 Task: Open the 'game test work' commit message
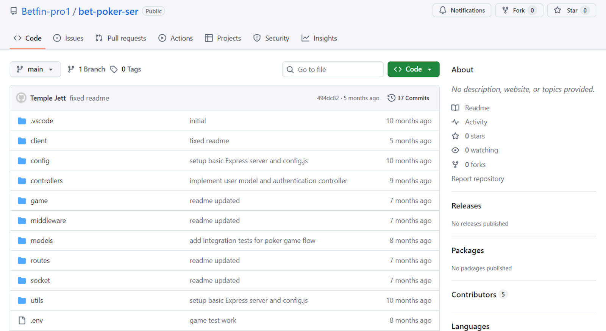click(x=213, y=320)
